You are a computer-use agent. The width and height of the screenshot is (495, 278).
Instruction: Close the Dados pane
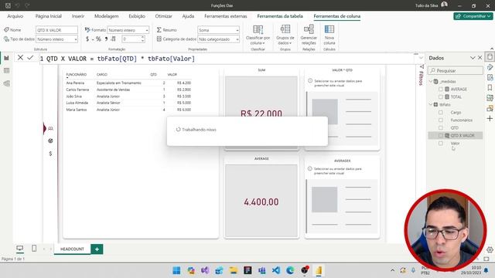click(x=480, y=58)
